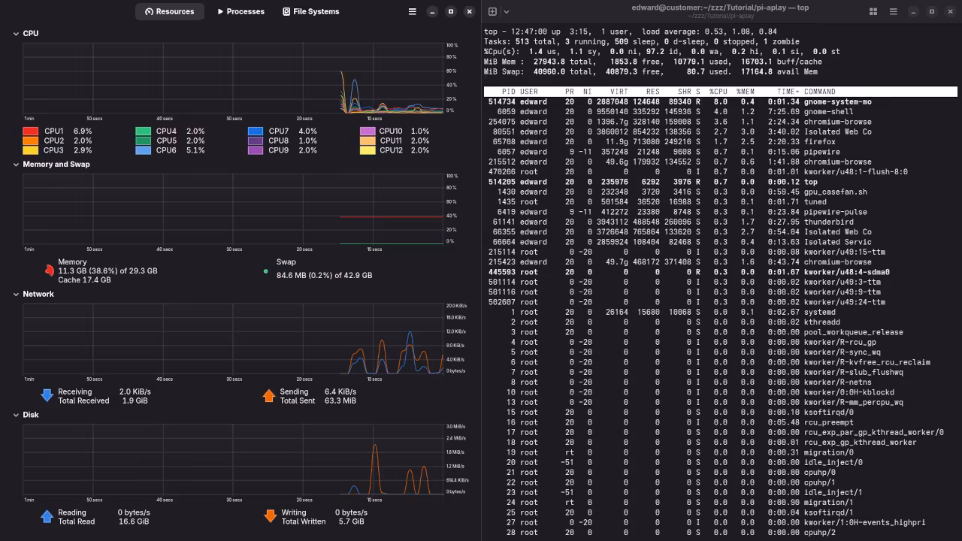Screen dimensions: 962x541
Task: Collapse the CPU section
Action: [17, 34]
